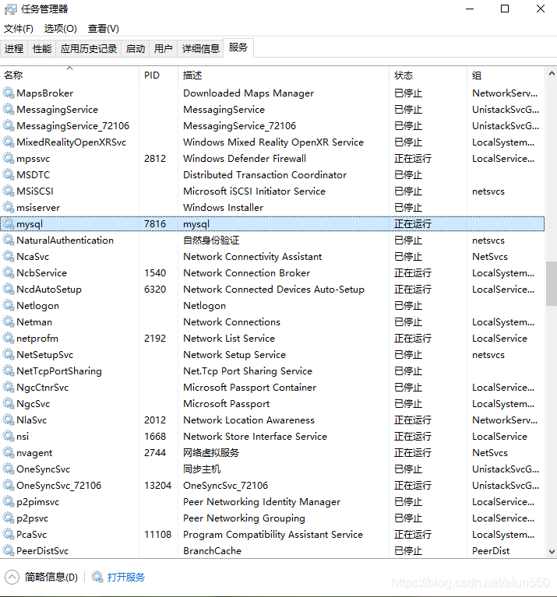Select the nsi service name
The height and width of the screenshot is (597, 557).
23,437
